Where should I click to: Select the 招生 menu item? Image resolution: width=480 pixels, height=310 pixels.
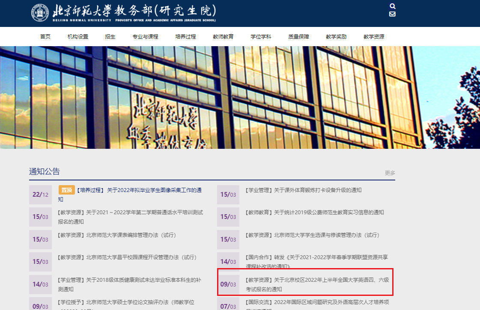point(110,37)
